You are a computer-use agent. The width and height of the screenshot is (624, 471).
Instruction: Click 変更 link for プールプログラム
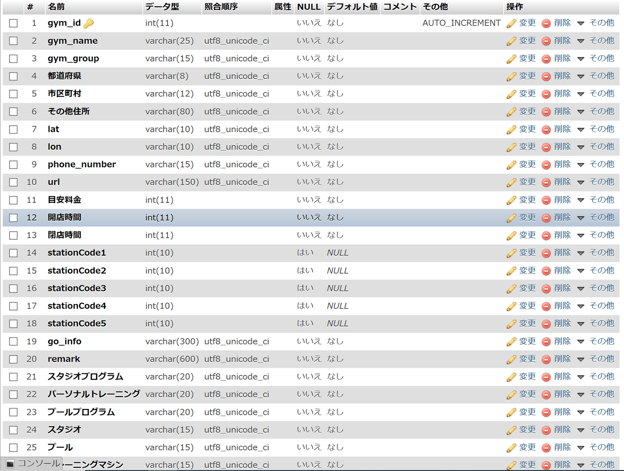527,412
